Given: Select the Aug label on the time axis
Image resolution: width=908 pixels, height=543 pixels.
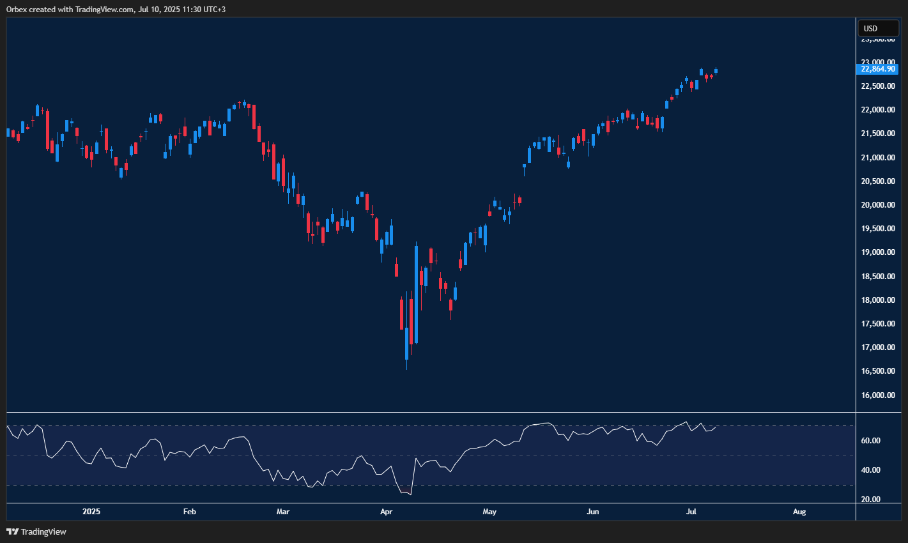Looking at the screenshot, I should pos(799,512).
